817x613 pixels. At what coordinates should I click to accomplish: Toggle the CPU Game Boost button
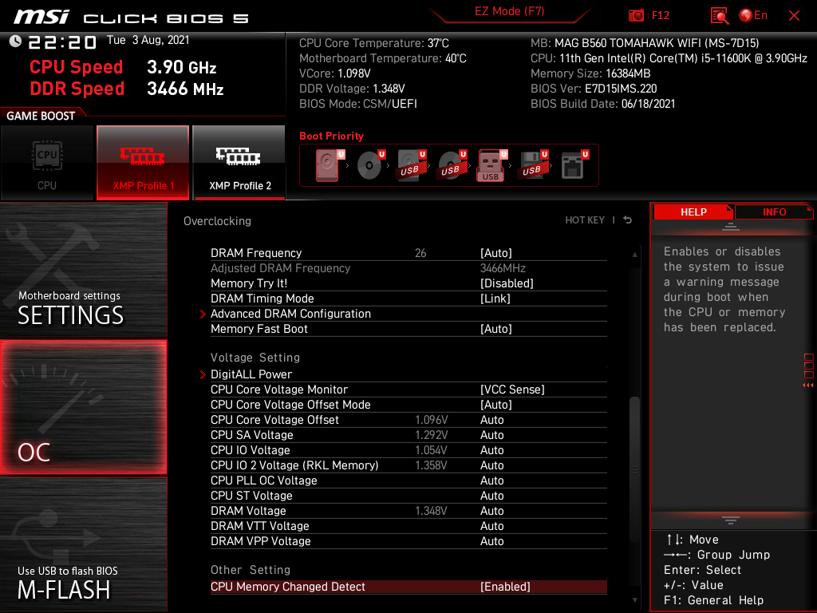tap(47, 163)
